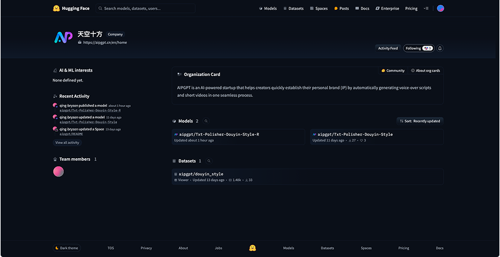Open model card aipgpt/Txt-Polisher-Douyin-Style with 27 downloads
This screenshot has height=257, width=500.
coord(377,137)
